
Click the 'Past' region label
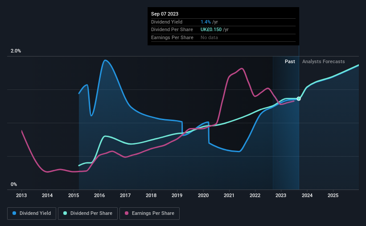point(290,61)
